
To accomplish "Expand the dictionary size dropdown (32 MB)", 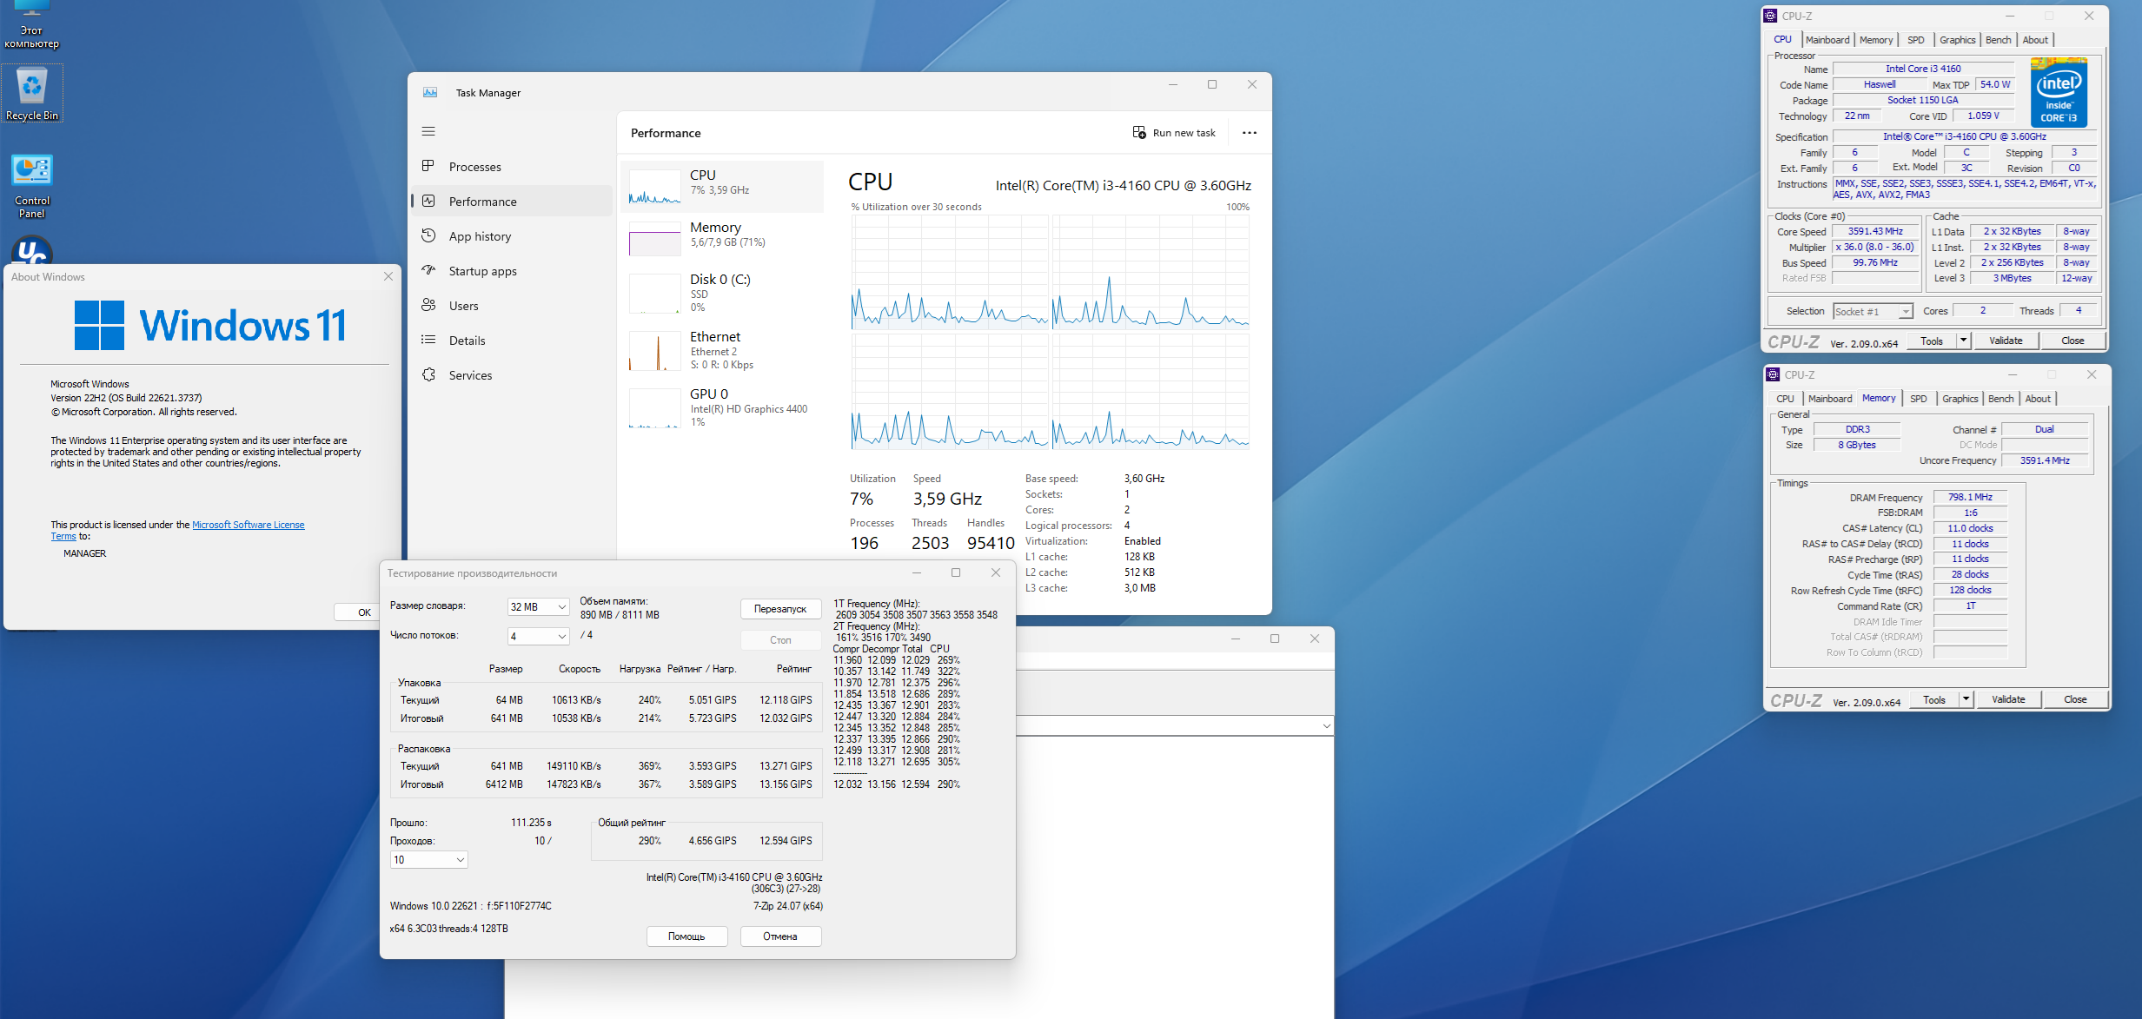I will point(539,606).
